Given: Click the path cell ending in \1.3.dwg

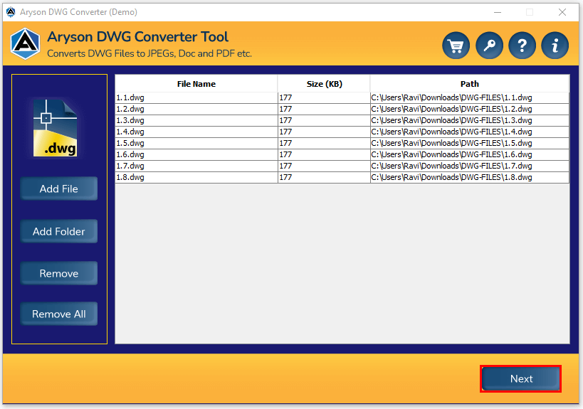Looking at the screenshot, I should [x=470, y=120].
